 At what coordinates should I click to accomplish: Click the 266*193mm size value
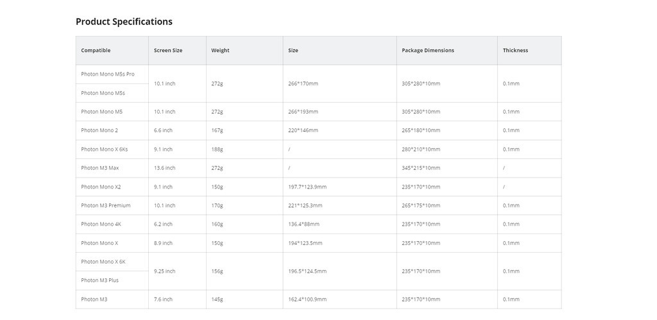303,112
